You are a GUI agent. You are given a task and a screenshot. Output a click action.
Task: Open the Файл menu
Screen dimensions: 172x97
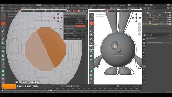point(6,5)
